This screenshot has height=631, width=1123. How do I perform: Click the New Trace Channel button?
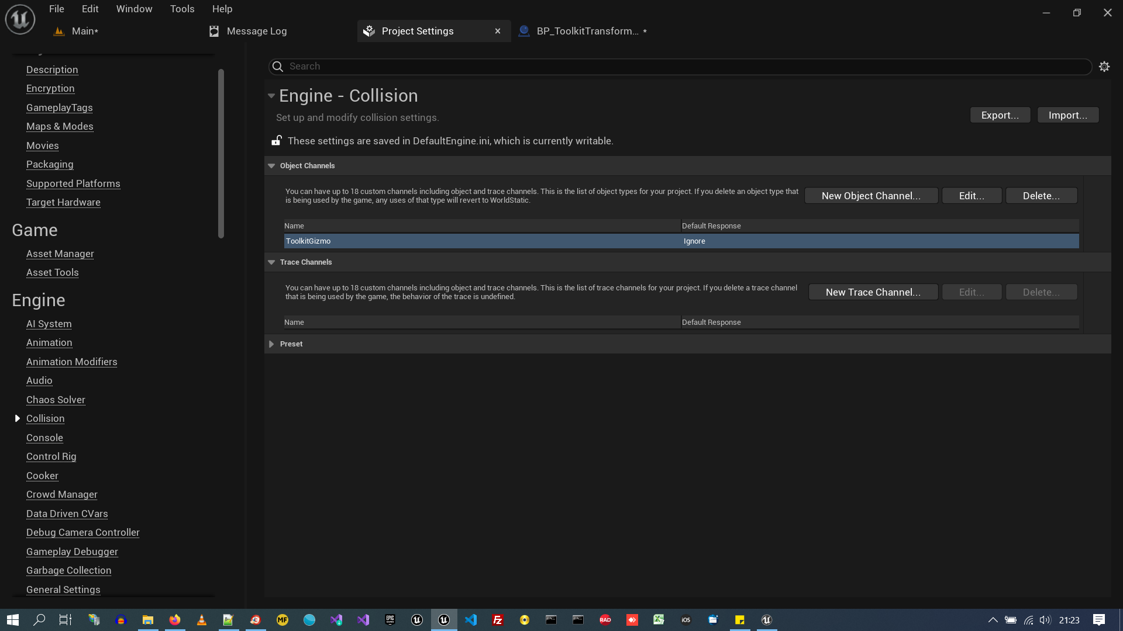tap(873, 292)
